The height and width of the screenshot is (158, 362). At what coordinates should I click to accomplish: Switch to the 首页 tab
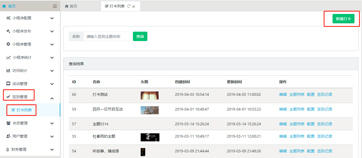[71, 6]
